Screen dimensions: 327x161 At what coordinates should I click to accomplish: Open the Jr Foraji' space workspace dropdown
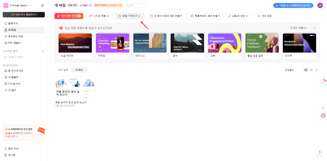(x=17, y=5)
